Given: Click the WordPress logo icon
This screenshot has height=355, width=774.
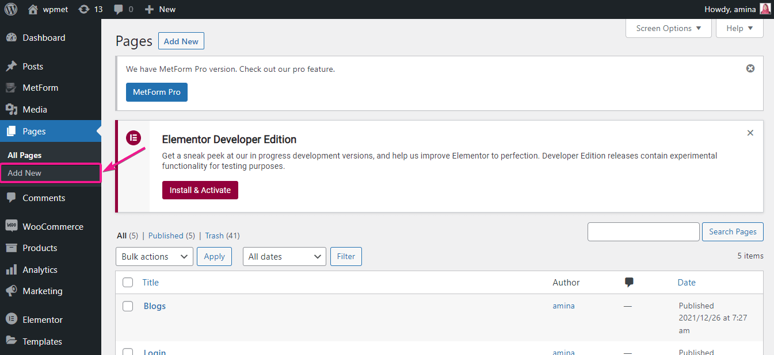Looking at the screenshot, I should click(x=11, y=9).
